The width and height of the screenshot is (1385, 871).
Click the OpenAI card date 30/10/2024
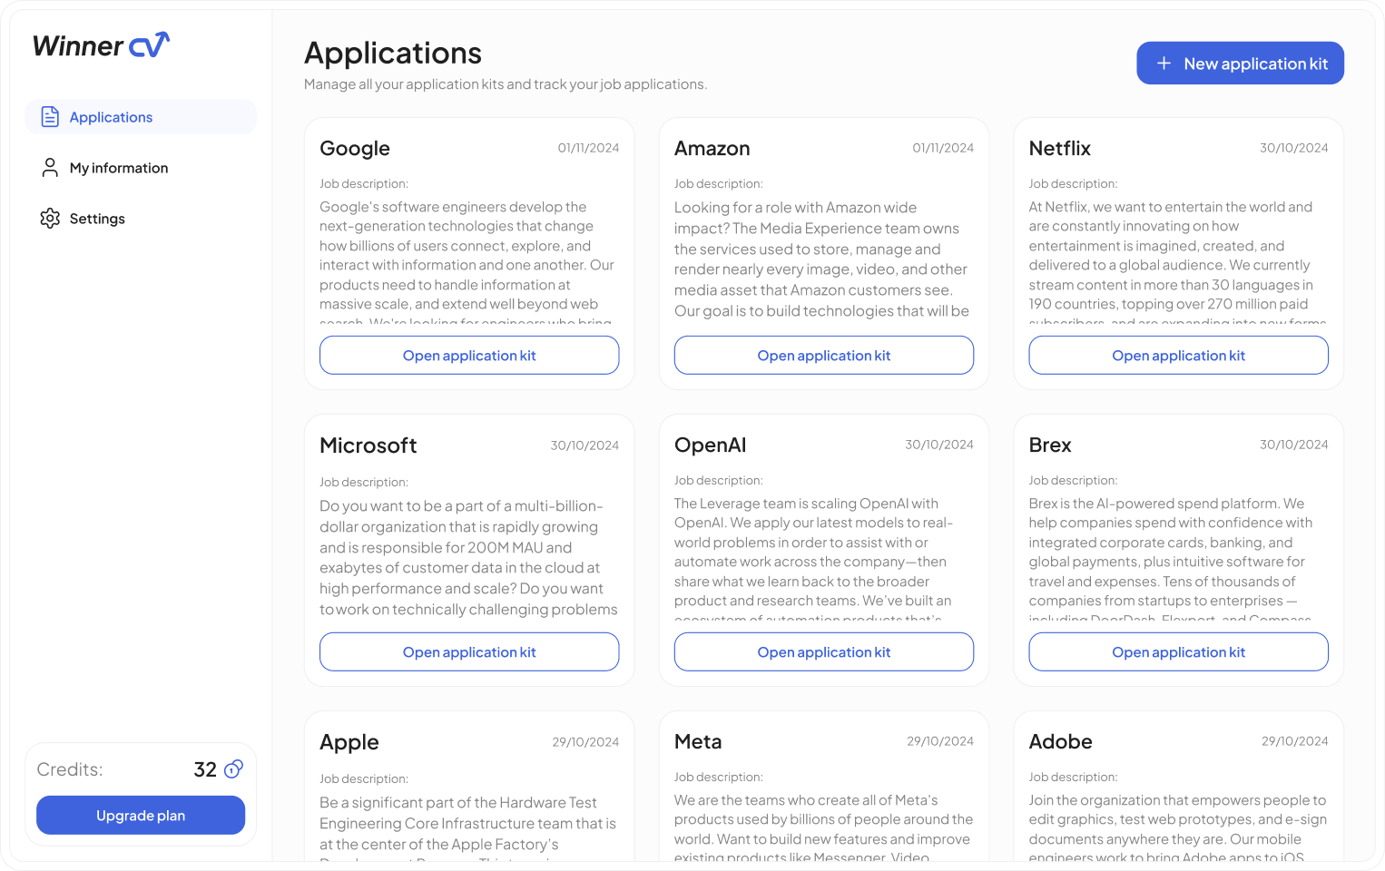coord(939,445)
